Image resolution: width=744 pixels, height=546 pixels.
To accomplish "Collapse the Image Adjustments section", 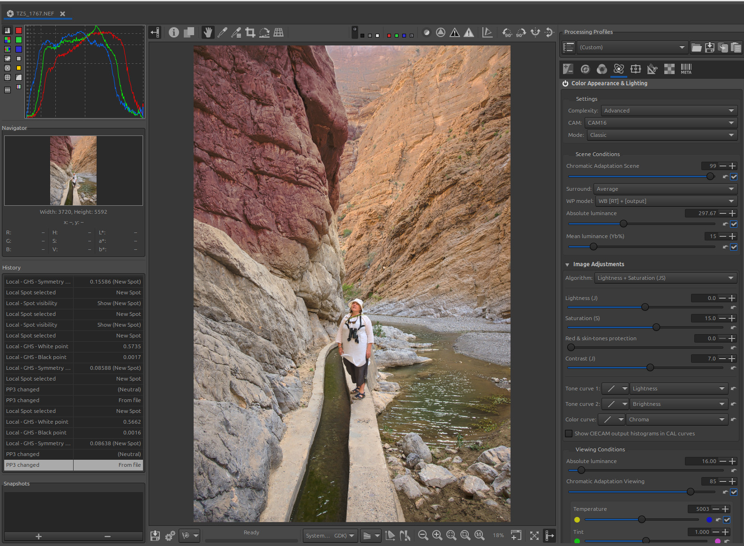I will point(567,265).
